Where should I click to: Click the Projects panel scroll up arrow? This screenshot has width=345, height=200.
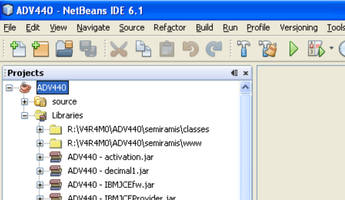pos(245,87)
